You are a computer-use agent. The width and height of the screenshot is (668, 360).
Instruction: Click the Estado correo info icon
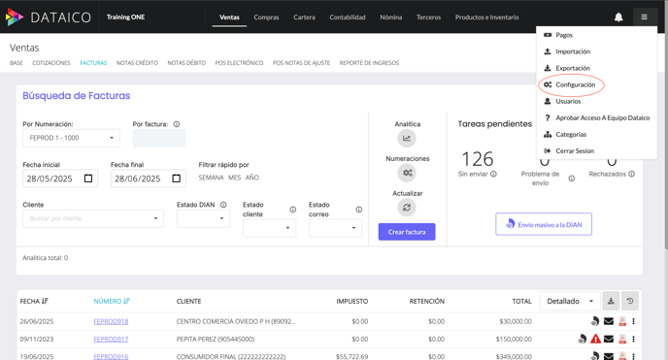358,210
